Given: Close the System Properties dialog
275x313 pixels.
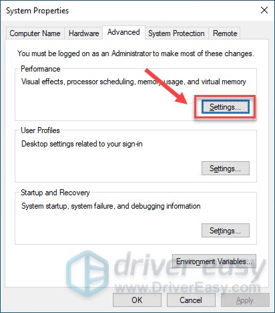Looking at the screenshot, I should (x=264, y=10).
